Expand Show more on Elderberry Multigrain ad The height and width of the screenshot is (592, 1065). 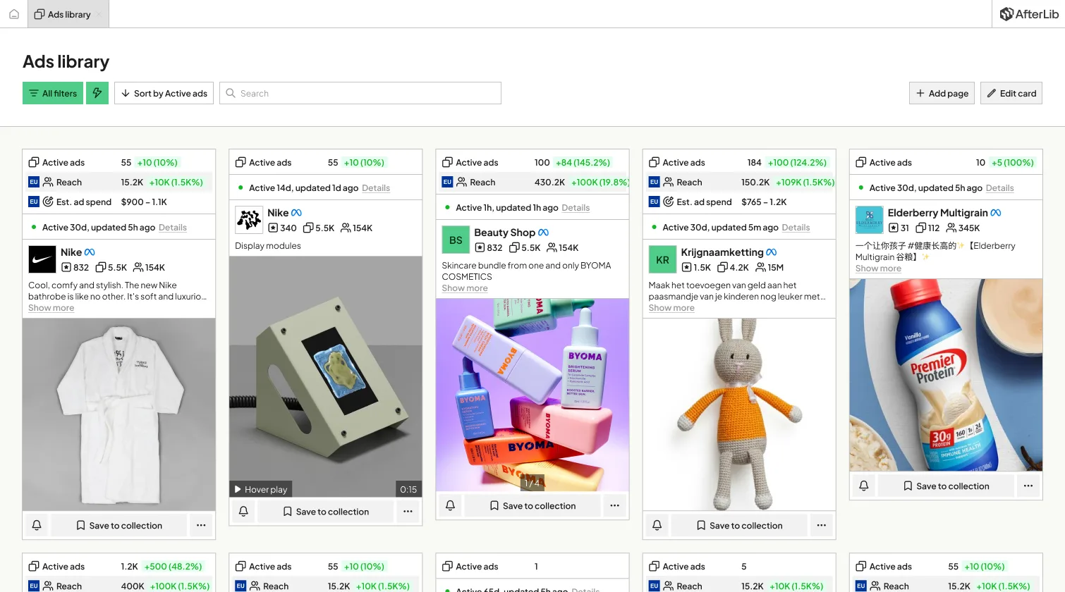pyautogui.click(x=878, y=269)
